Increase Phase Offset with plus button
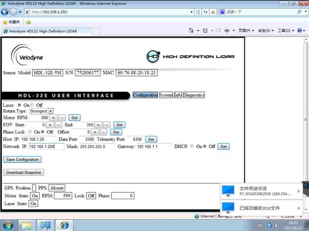 pyautogui.click(x=95, y=132)
